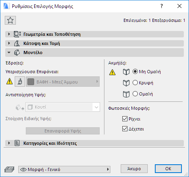Click the help question mark icon
The height and width of the screenshot is (177, 189).
tap(162, 6)
